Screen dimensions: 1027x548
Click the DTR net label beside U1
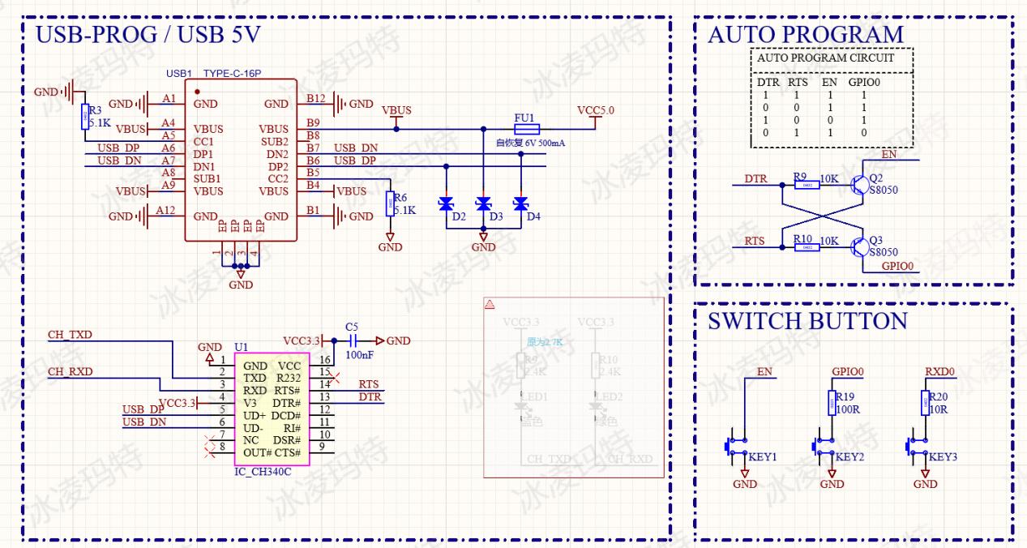pyautogui.click(x=370, y=396)
